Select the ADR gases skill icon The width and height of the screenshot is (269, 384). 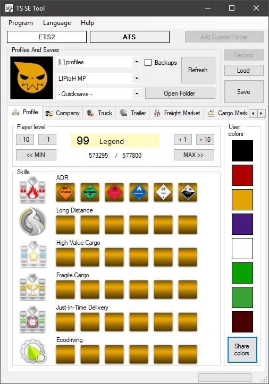pos(90,192)
